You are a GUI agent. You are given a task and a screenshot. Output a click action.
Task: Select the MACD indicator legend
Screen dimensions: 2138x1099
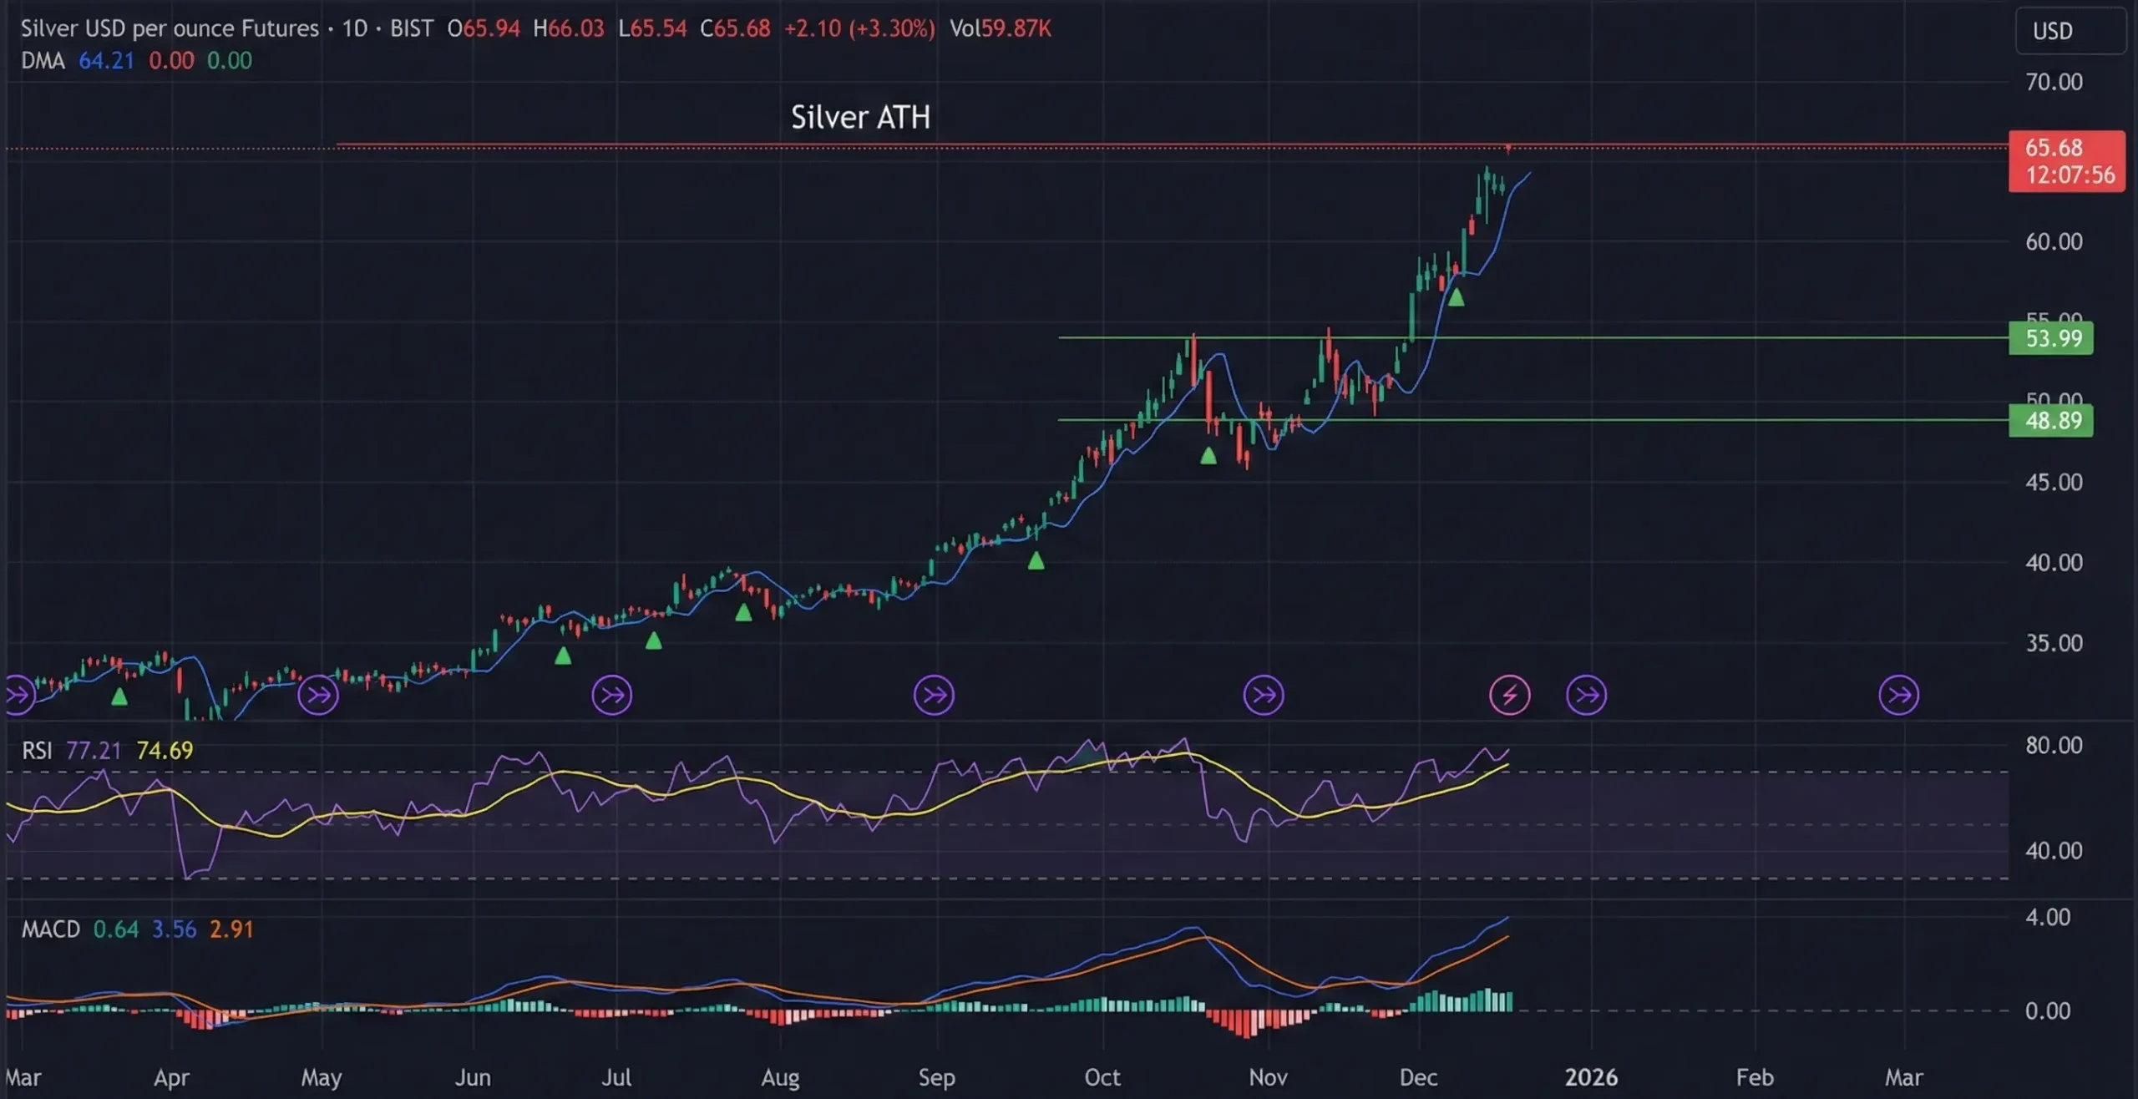point(50,929)
